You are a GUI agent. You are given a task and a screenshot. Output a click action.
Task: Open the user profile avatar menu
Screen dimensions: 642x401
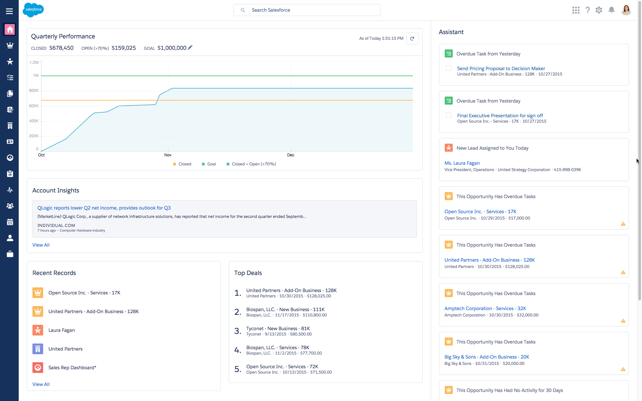[626, 10]
